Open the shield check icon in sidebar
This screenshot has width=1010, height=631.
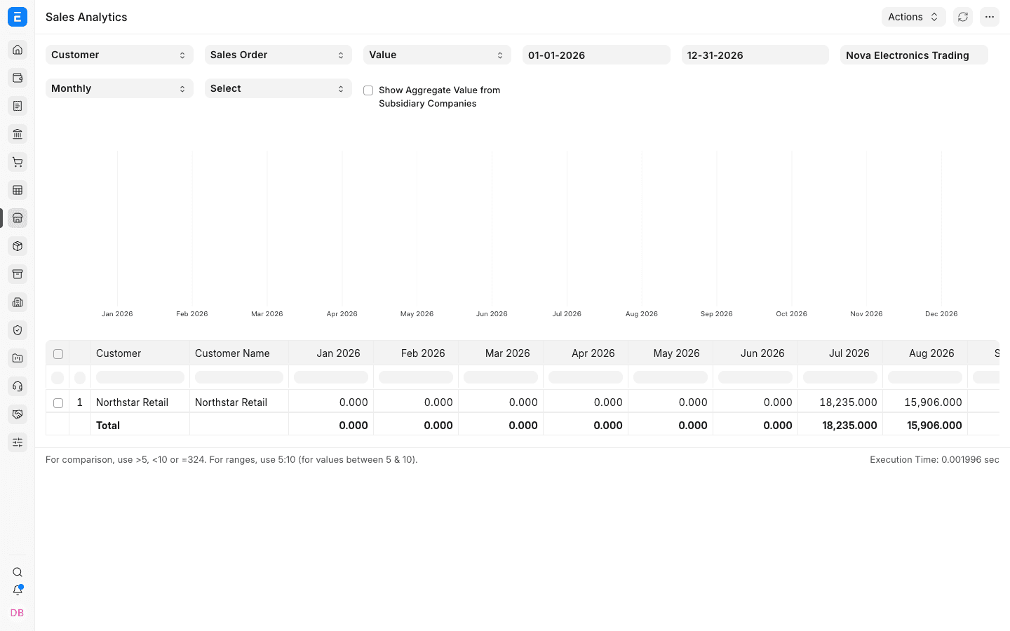click(18, 330)
